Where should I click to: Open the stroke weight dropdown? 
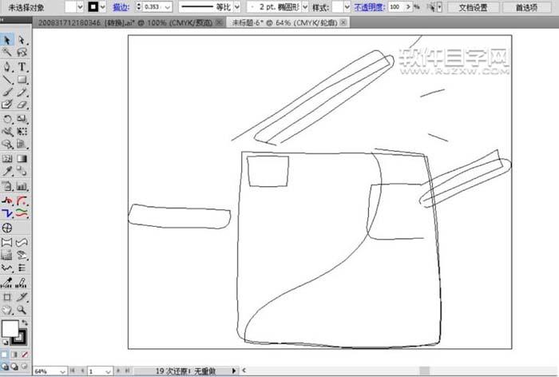point(167,6)
